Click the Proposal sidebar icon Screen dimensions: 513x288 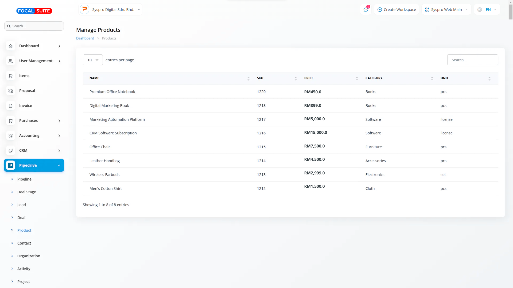[10, 91]
